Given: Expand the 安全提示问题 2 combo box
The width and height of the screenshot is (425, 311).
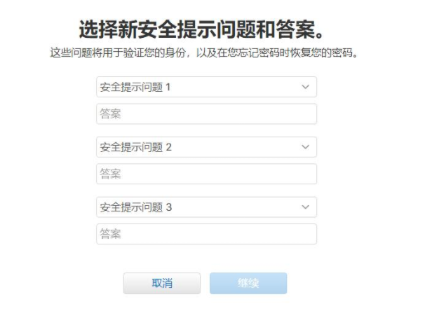Looking at the screenshot, I should click(x=206, y=147).
